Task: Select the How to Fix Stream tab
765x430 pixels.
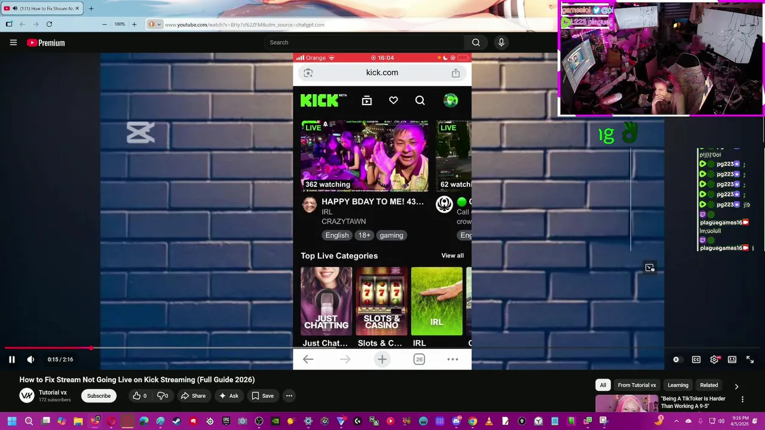Action: click(x=41, y=8)
